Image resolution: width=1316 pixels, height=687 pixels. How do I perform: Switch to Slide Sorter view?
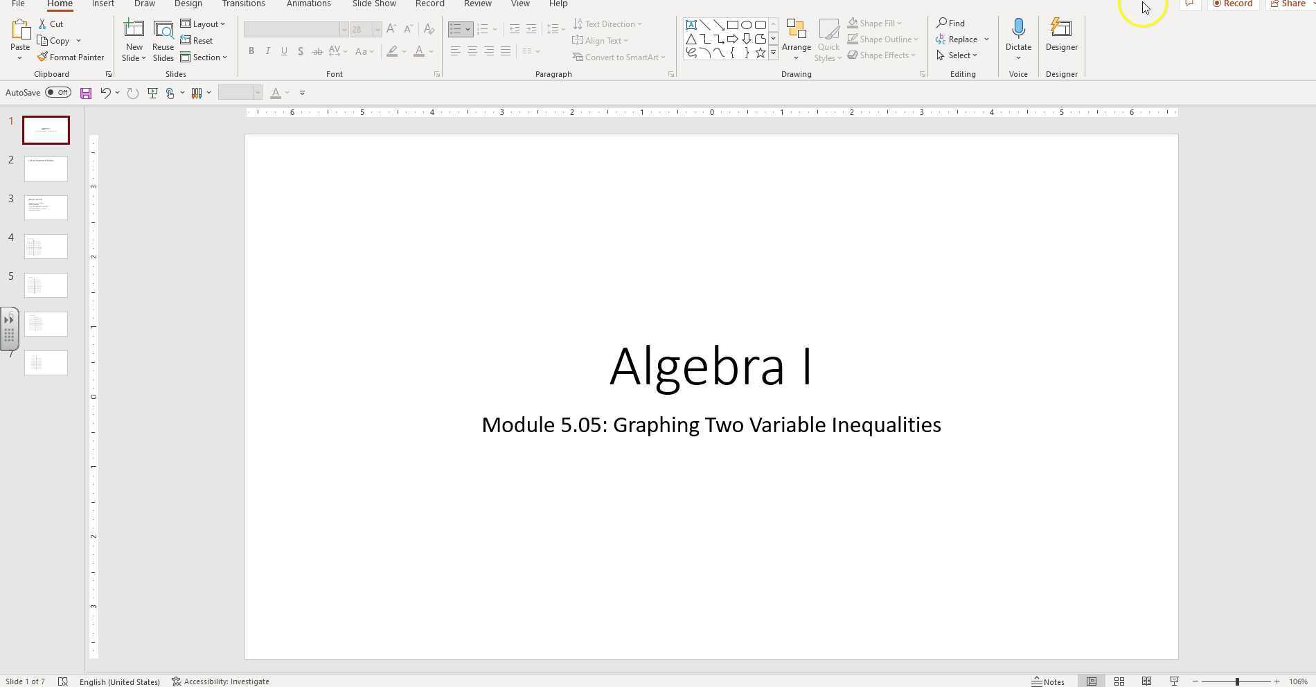click(x=1119, y=681)
